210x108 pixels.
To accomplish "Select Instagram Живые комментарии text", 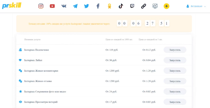I will 41,71.
